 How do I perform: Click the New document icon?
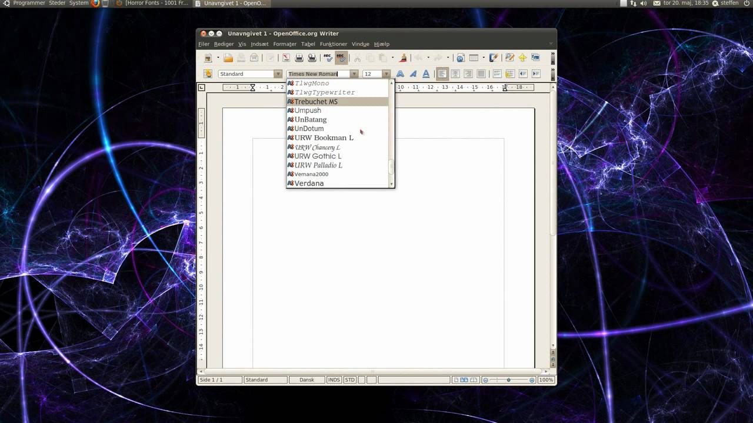pyautogui.click(x=208, y=58)
